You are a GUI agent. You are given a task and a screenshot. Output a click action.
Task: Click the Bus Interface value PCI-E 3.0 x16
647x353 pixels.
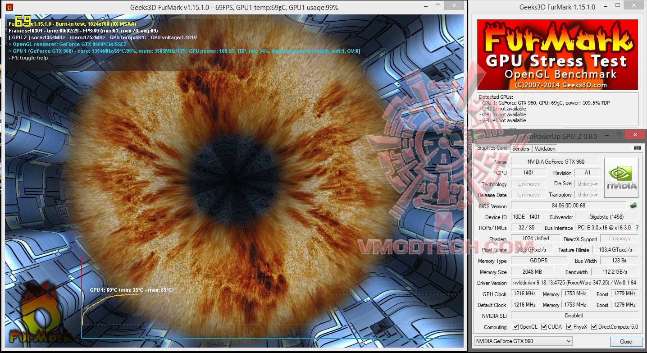point(604,228)
